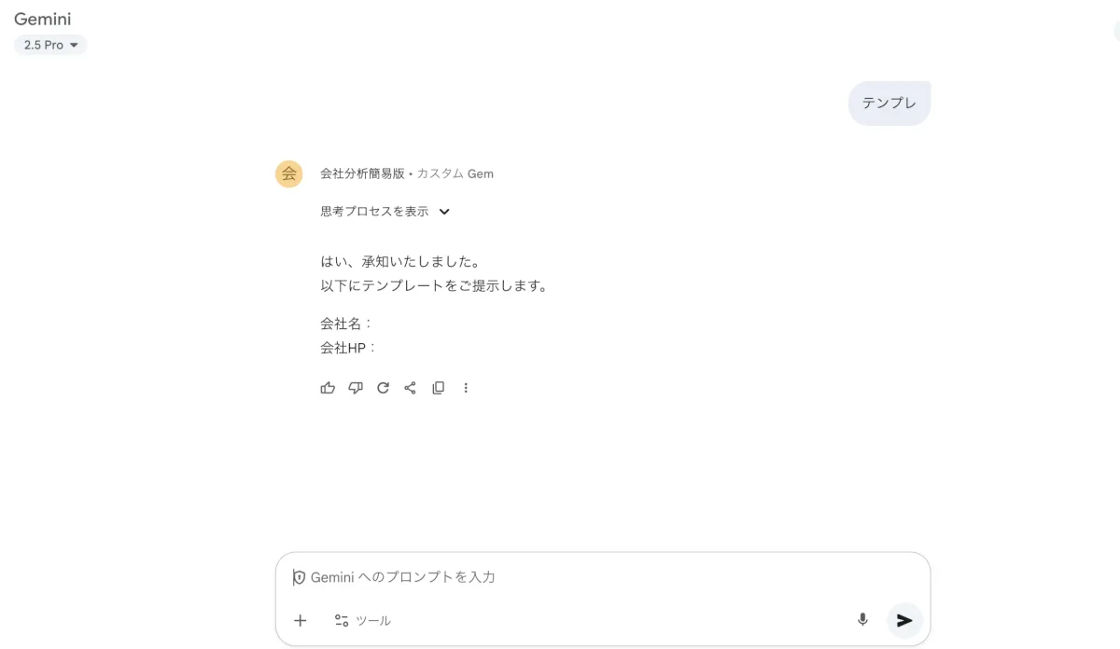Viewport: 1120px width, 649px height.
Task: Regenerate the Gemini response
Action: (x=383, y=388)
